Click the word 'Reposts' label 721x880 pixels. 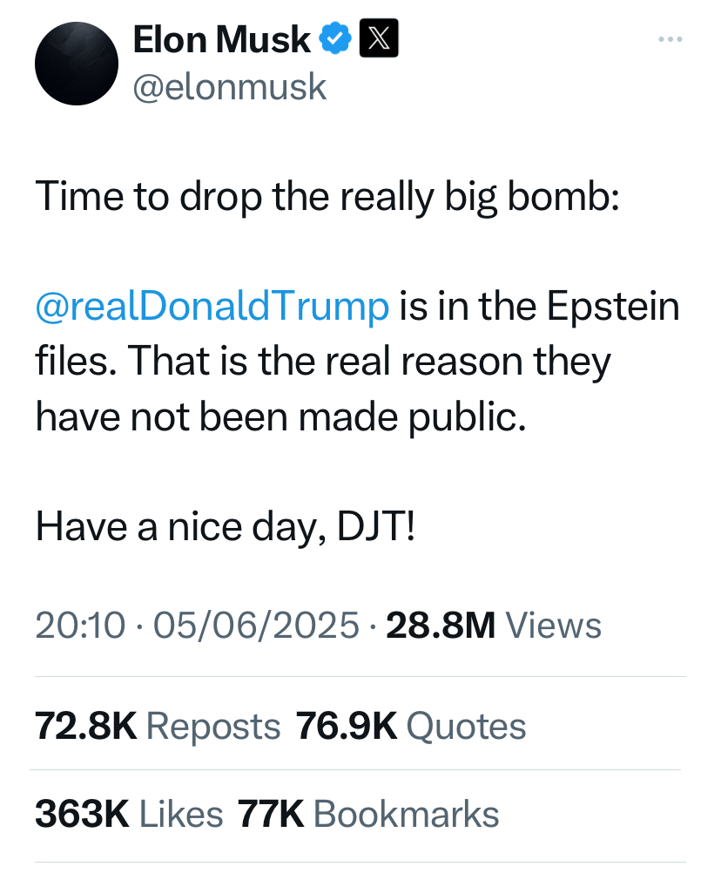click(x=213, y=728)
